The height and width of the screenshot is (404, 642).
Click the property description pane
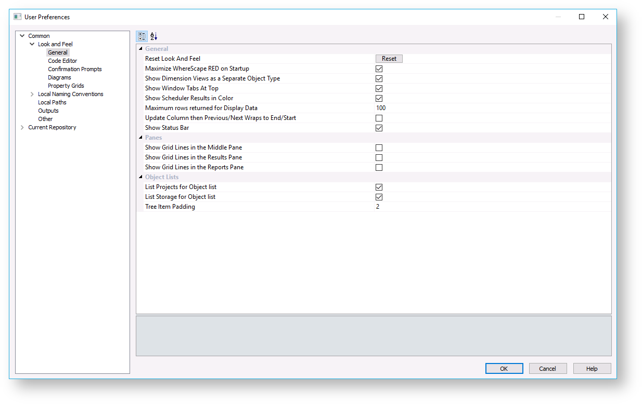[x=374, y=336]
